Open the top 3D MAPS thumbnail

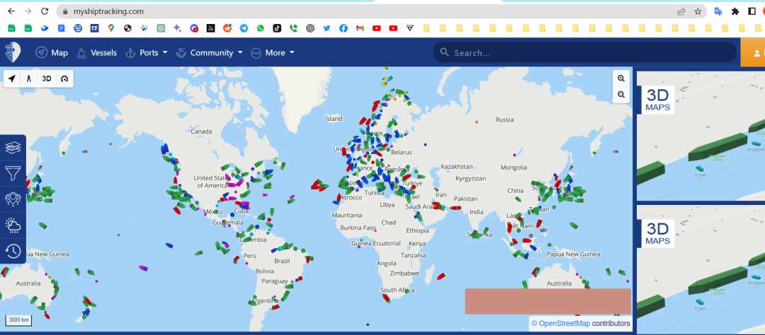[x=701, y=136]
